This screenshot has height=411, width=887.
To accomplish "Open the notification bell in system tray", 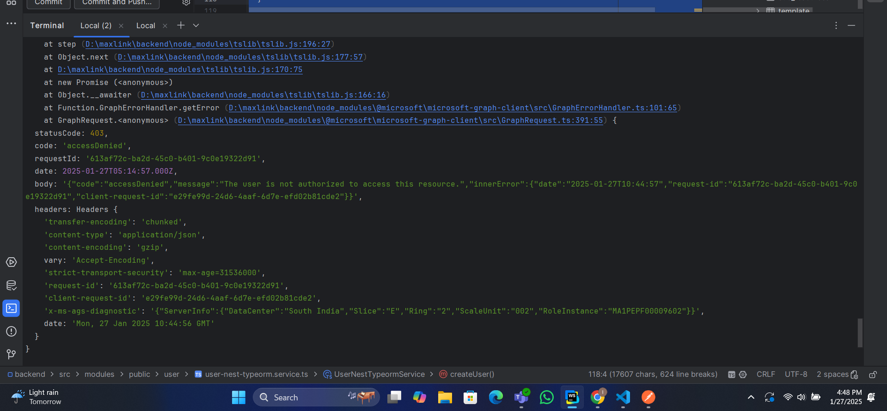I will pyautogui.click(x=871, y=397).
